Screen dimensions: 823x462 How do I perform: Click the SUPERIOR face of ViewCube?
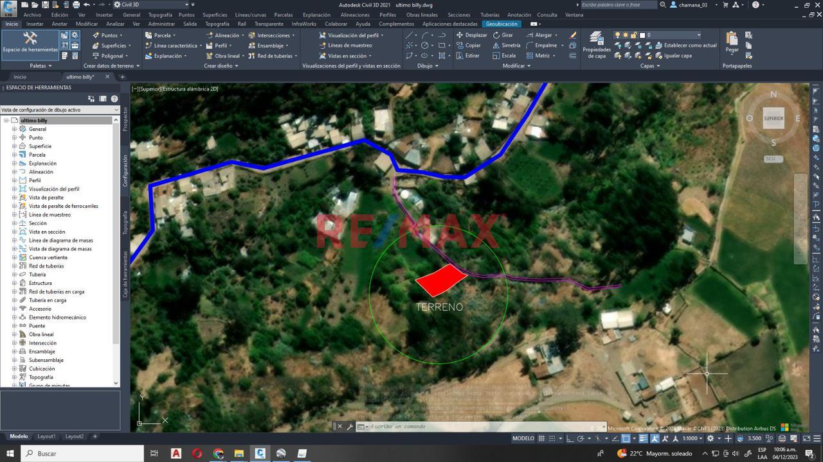(x=773, y=118)
